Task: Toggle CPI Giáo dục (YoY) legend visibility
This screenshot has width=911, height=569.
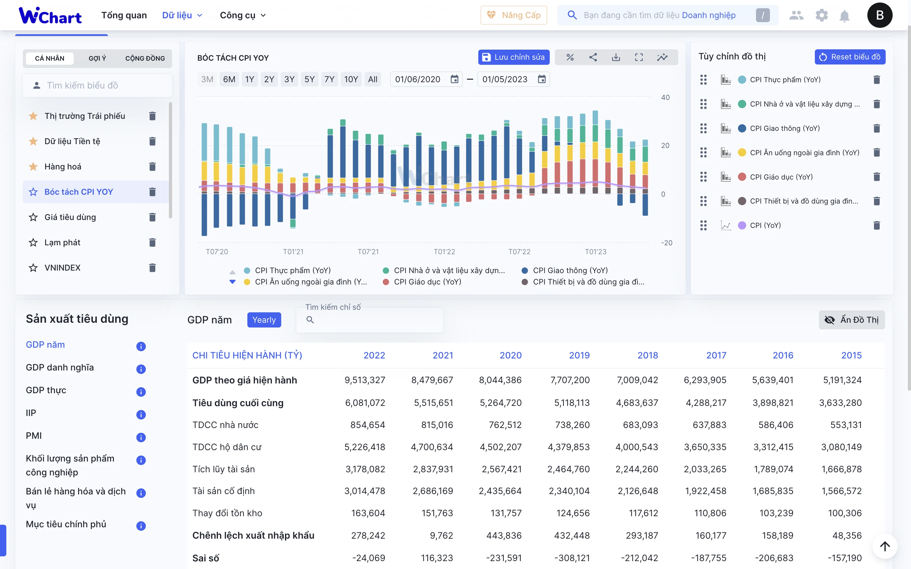Action: (422, 282)
